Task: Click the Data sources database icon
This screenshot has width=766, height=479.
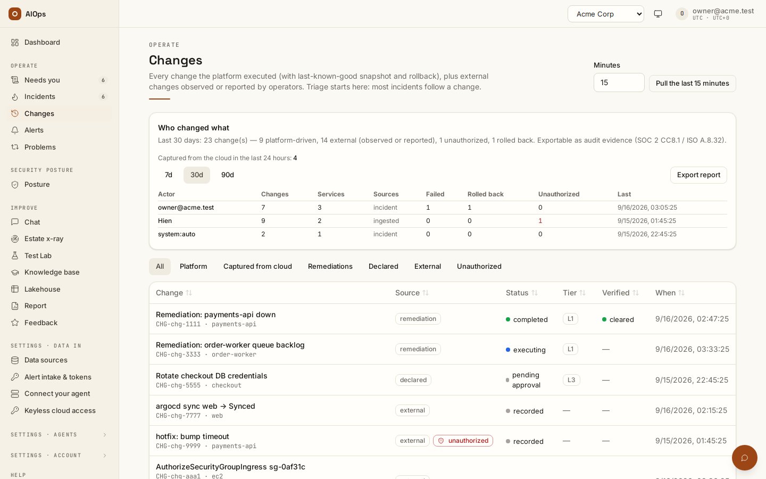Action: pyautogui.click(x=15, y=360)
